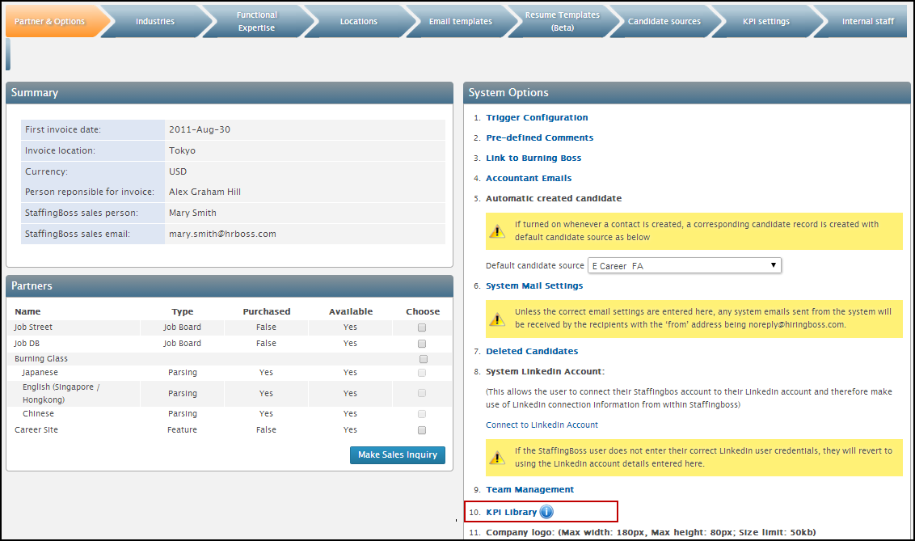Select the Partner & Options tab
The image size is (915, 541).
tap(53, 21)
